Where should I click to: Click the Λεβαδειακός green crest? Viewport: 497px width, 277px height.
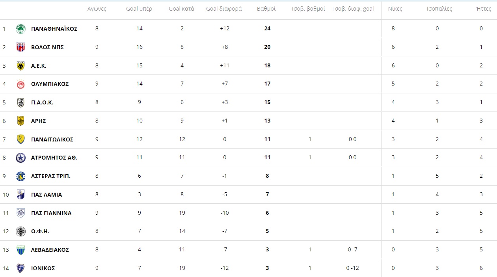(x=20, y=250)
